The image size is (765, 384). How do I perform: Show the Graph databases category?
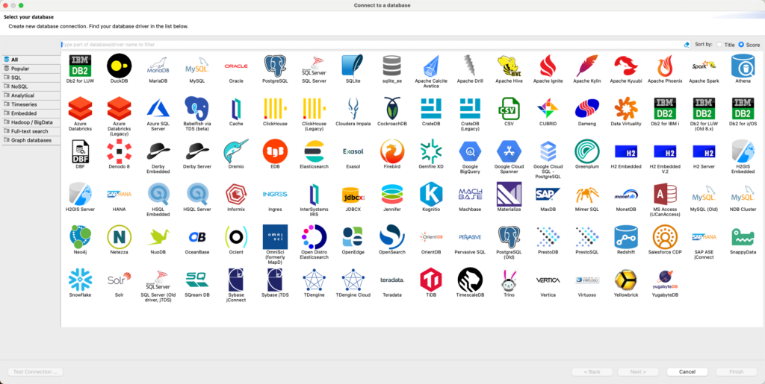tap(31, 140)
